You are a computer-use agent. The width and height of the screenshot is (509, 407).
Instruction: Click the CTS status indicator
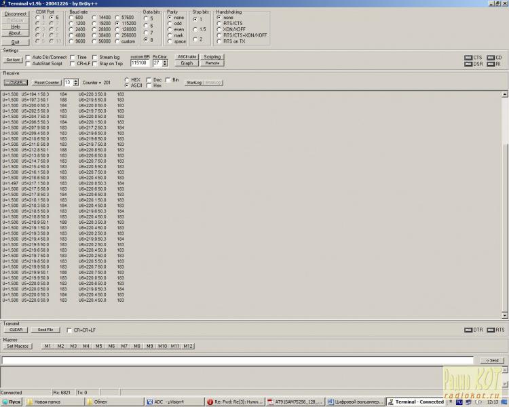[x=468, y=58]
